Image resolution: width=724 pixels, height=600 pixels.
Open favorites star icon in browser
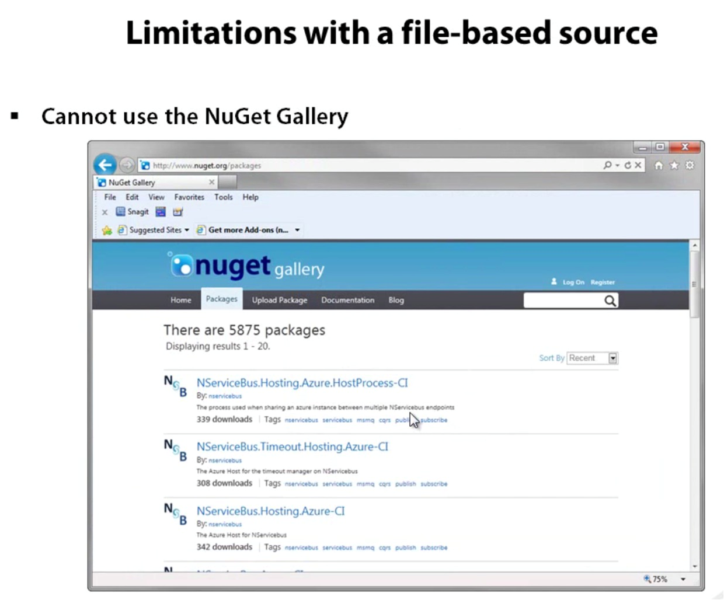674,165
